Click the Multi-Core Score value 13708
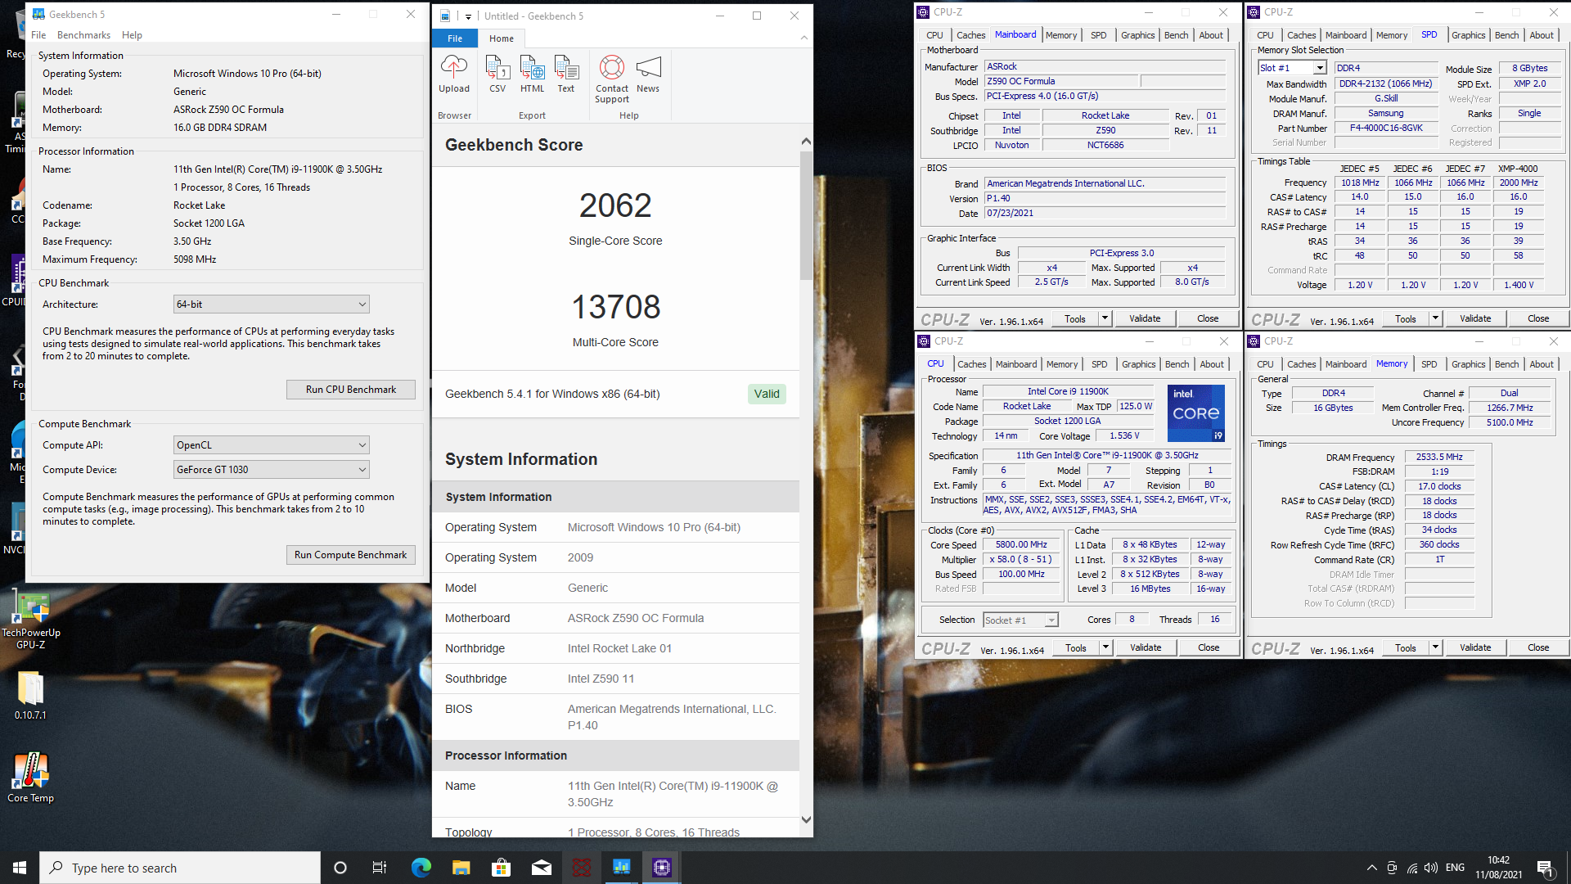Image resolution: width=1571 pixels, height=884 pixels. point(615,307)
